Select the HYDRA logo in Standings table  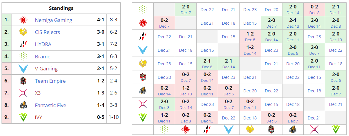coord(23,44)
